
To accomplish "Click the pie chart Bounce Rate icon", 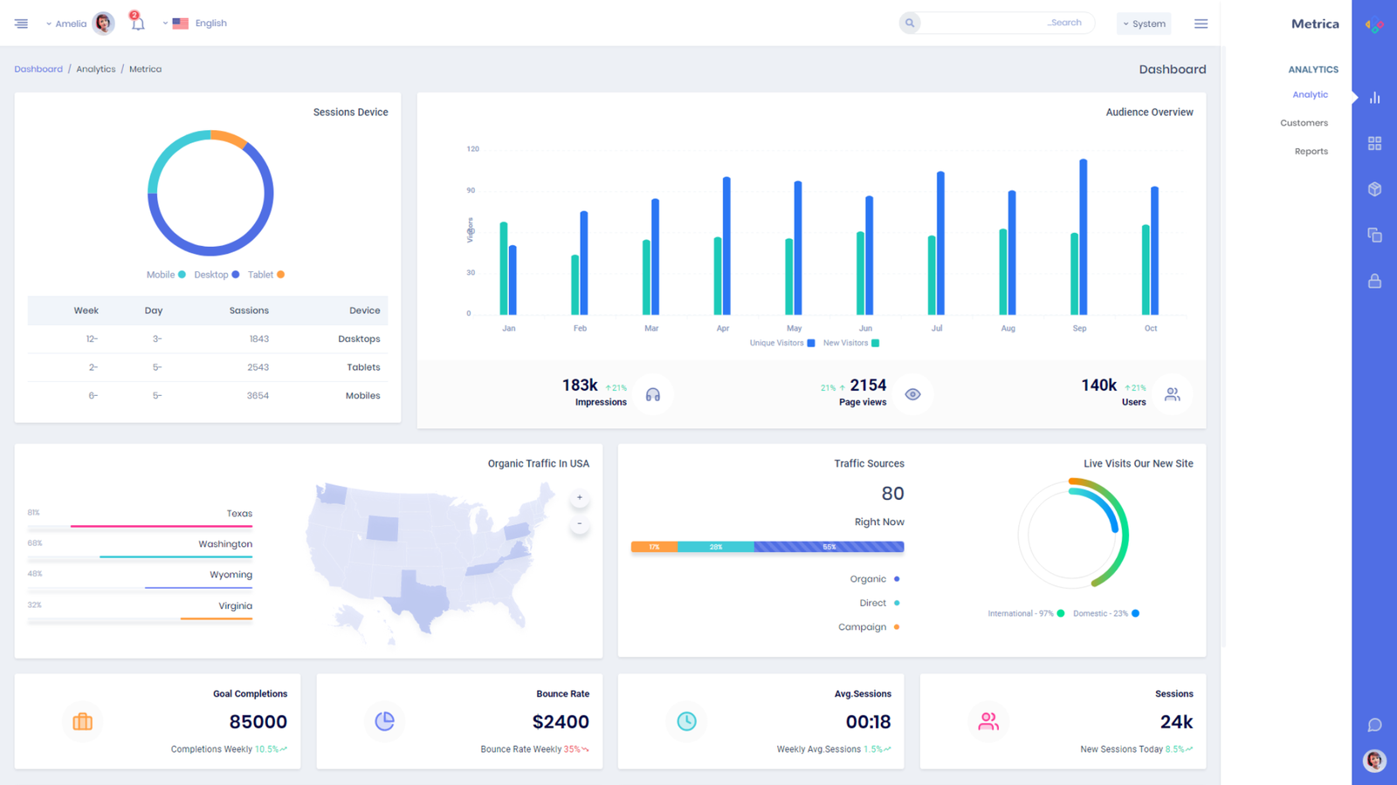I will click(x=384, y=721).
